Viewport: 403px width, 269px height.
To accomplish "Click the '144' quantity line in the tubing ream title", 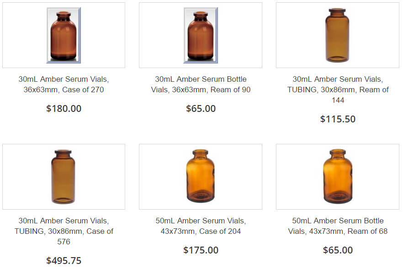I will point(338,100).
